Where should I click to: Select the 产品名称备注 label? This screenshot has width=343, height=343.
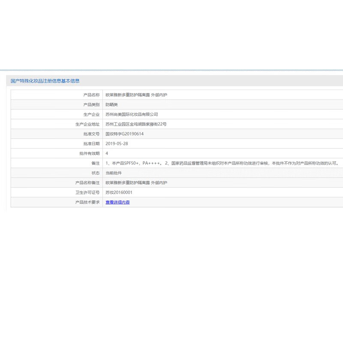pyautogui.click(x=87, y=183)
